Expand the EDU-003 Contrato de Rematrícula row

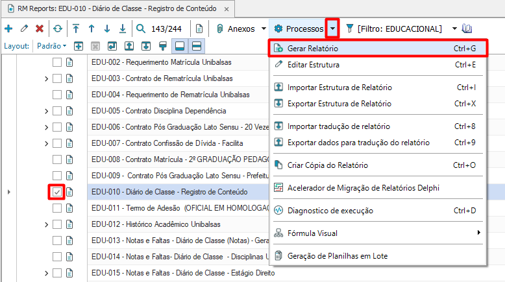click(x=46, y=79)
